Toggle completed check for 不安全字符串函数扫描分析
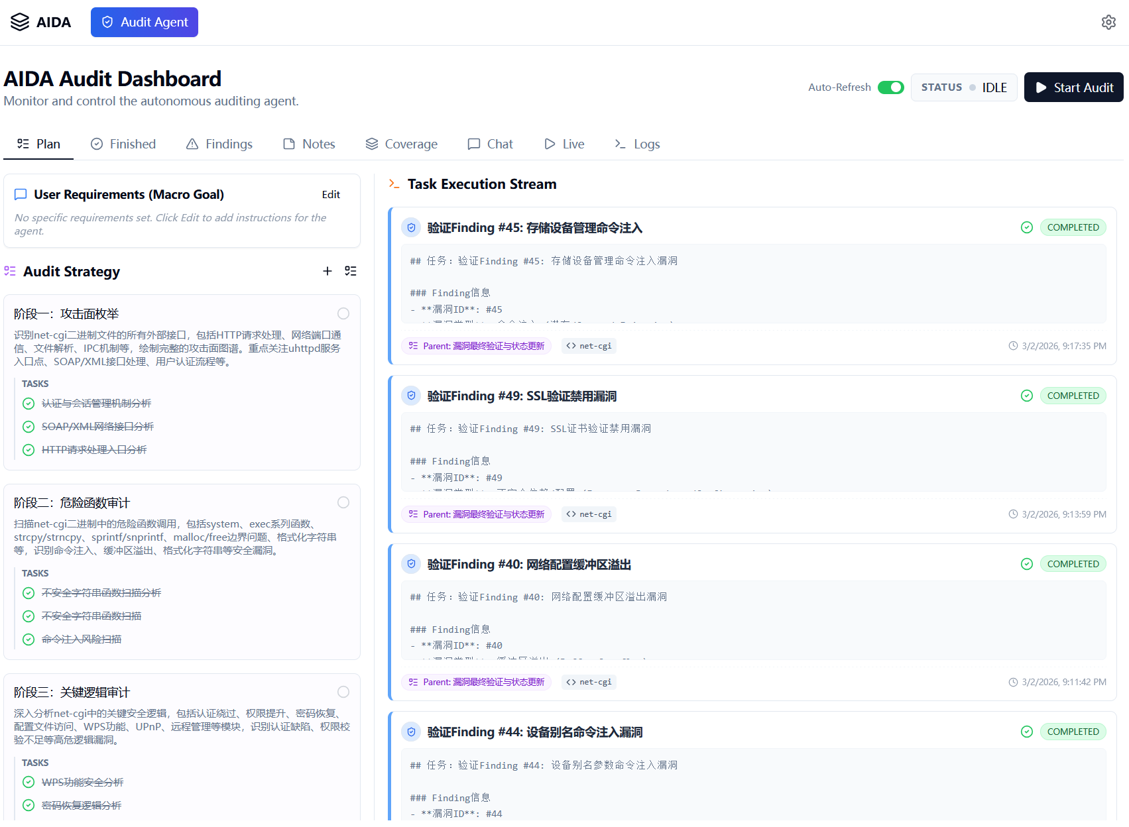This screenshot has height=827, width=1129. click(x=29, y=593)
